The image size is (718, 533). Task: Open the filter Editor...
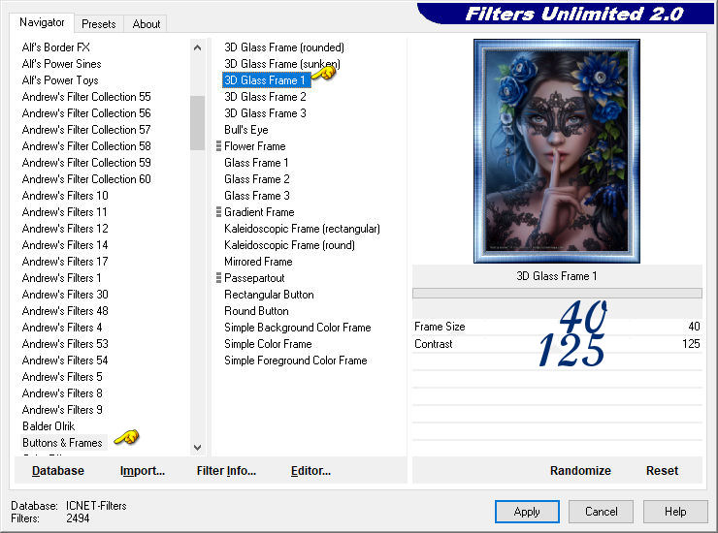pyautogui.click(x=310, y=470)
